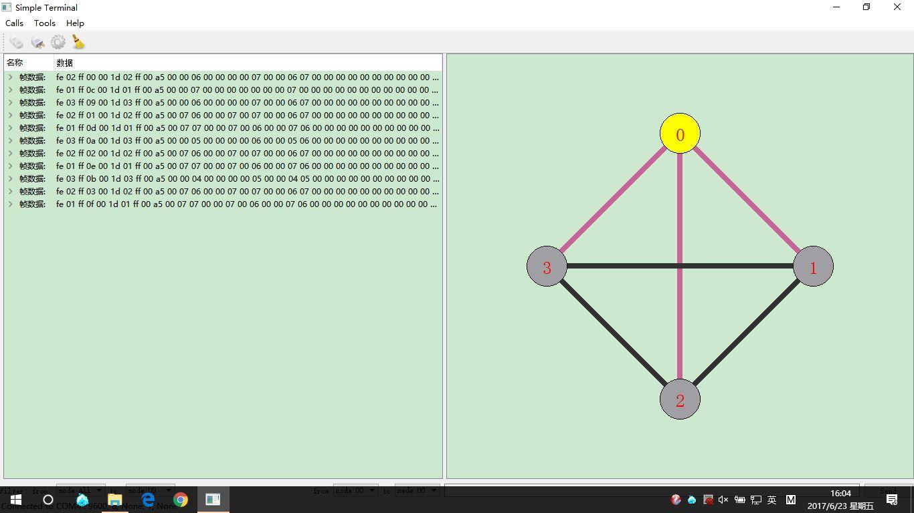
Task: Select data text of row fe 03 ff 0b
Action: [x=248, y=179]
